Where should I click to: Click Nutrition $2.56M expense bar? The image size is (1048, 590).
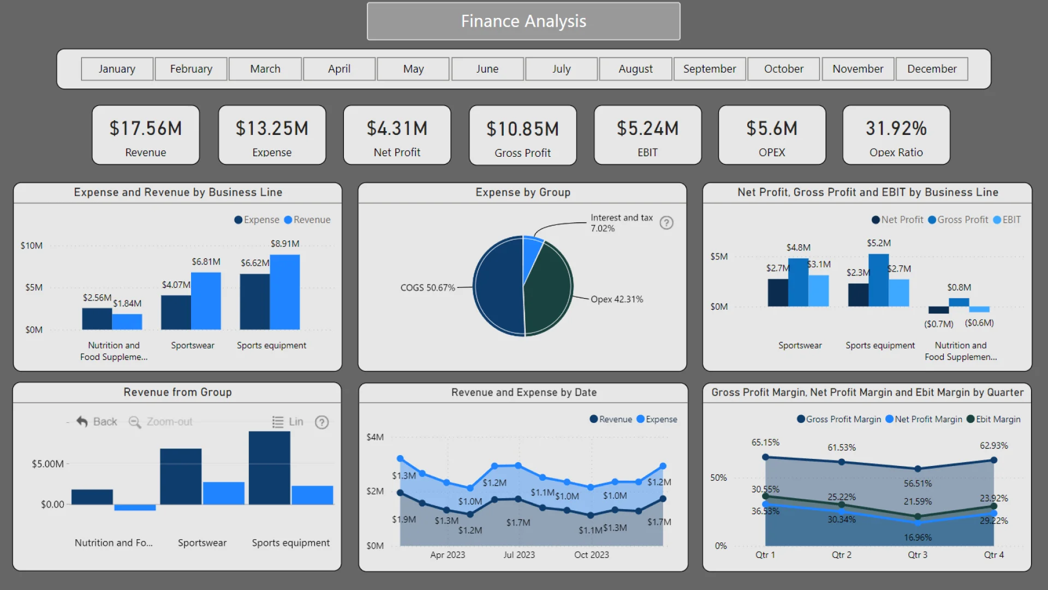tap(97, 319)
